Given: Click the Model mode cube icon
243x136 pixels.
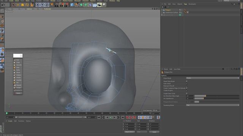Looking at the screenshot, I should tap(2, 17).
